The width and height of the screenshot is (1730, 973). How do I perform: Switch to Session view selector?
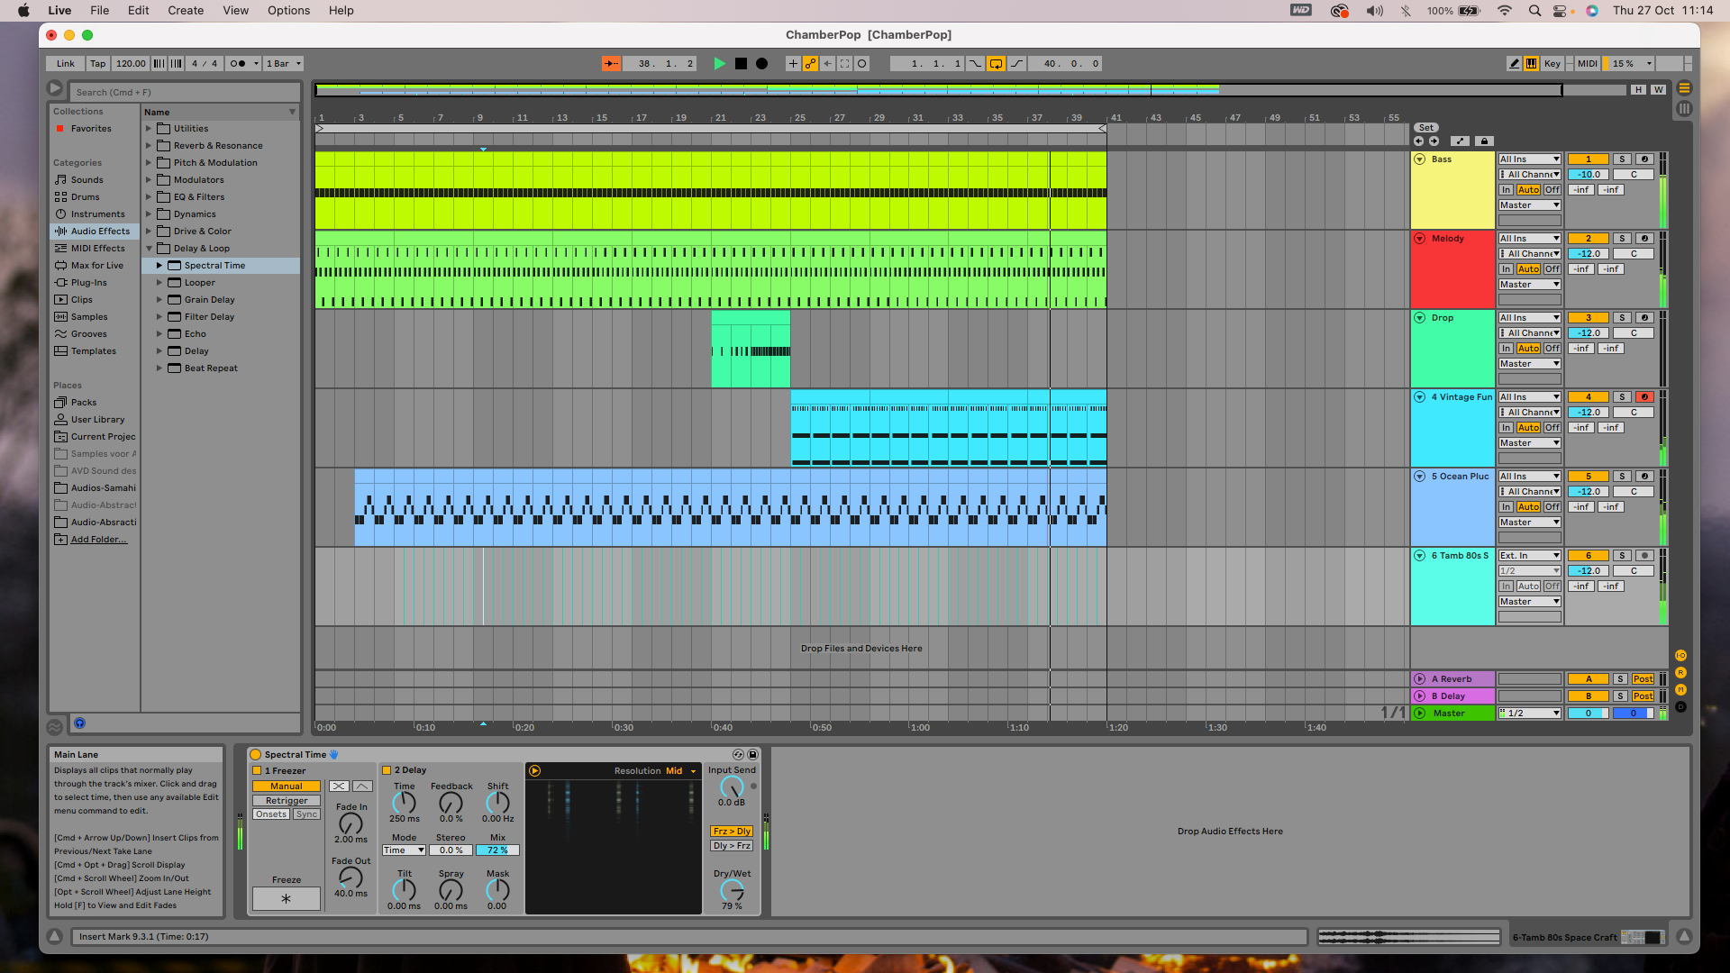coord(1684,109)
